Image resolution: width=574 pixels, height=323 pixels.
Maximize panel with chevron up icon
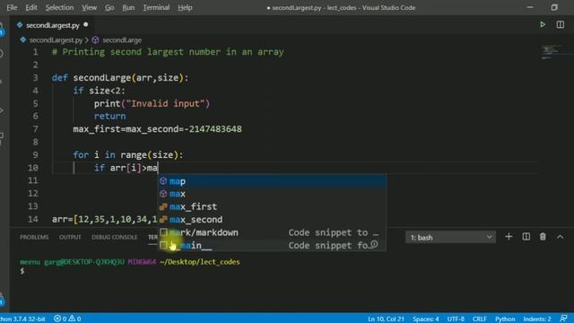click(x=560, y=237)
